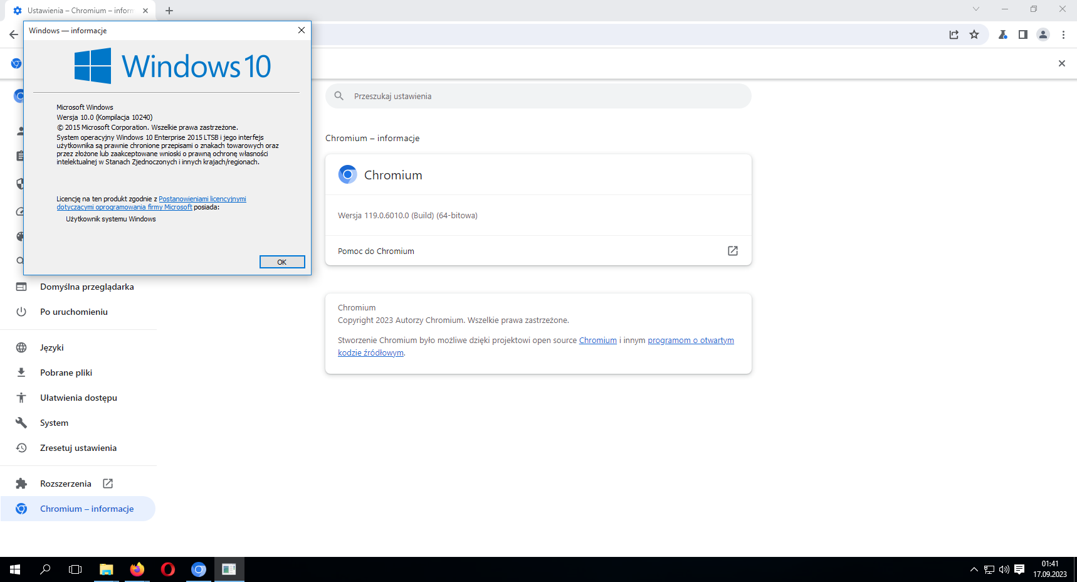The height and width of the screenshot is (582, 1077).
Task: Open the Chrome Labs flask icon
Action: (1003, 34)
